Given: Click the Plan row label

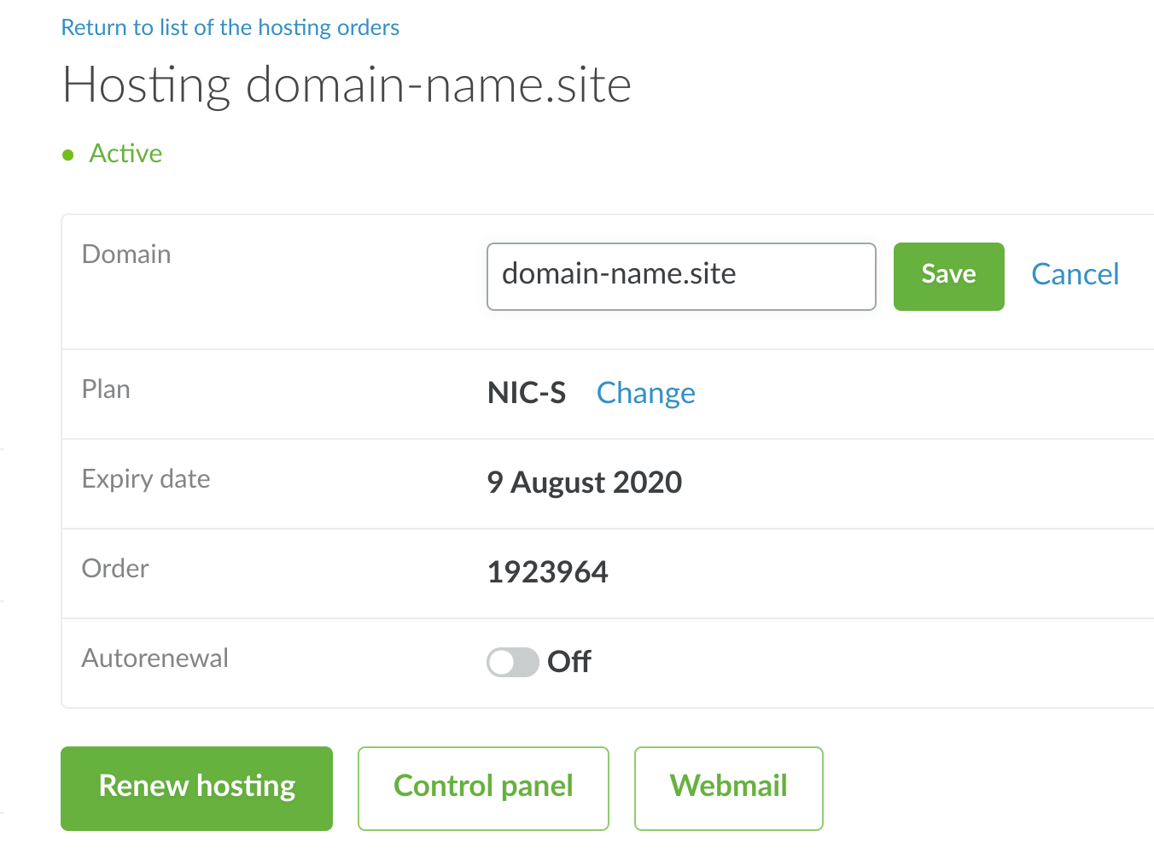Looking at the screenshot, I should click(x=106, y=389).
